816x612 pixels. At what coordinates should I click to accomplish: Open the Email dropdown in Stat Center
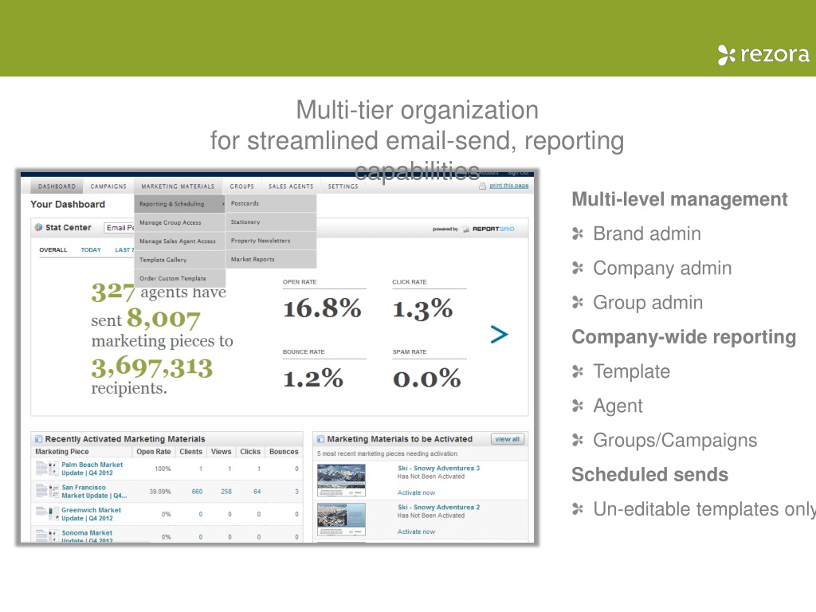click(x=120, y=228)
